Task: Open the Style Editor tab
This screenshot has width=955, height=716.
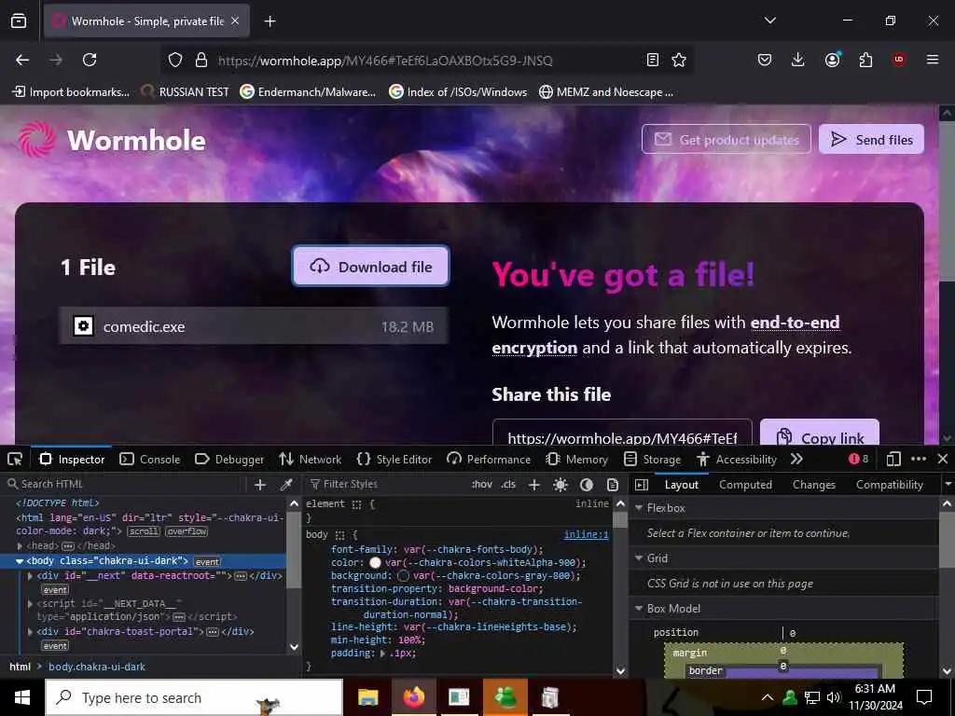Action: pos(394,459)
